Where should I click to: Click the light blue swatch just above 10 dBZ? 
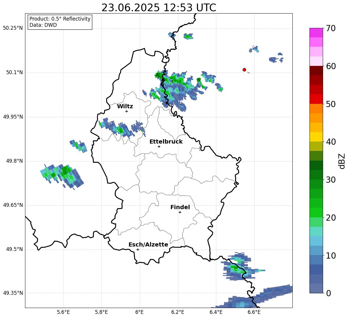pyautogui.click(x=316, y=251)
